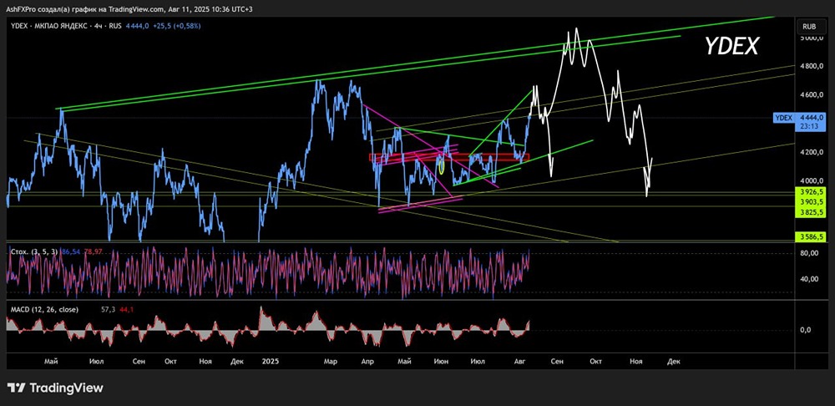Click the 5000,0 price axis mark

tap(812, 38)
